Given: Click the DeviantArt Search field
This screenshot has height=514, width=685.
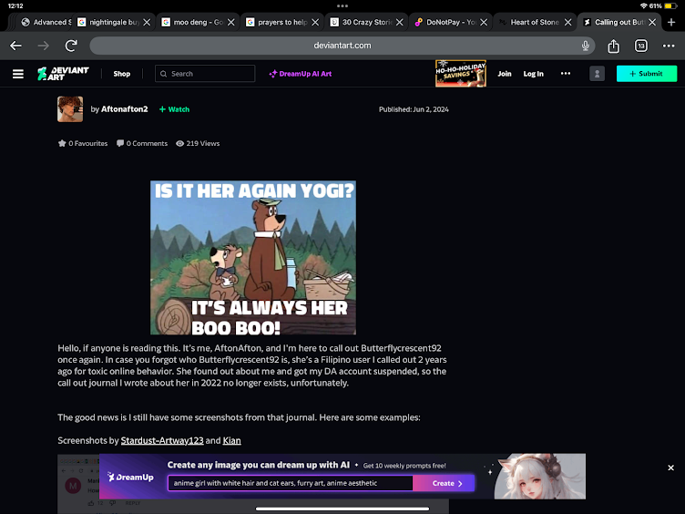Looking at the screenshot, I should pyautogui.click(x=205, y=74).
